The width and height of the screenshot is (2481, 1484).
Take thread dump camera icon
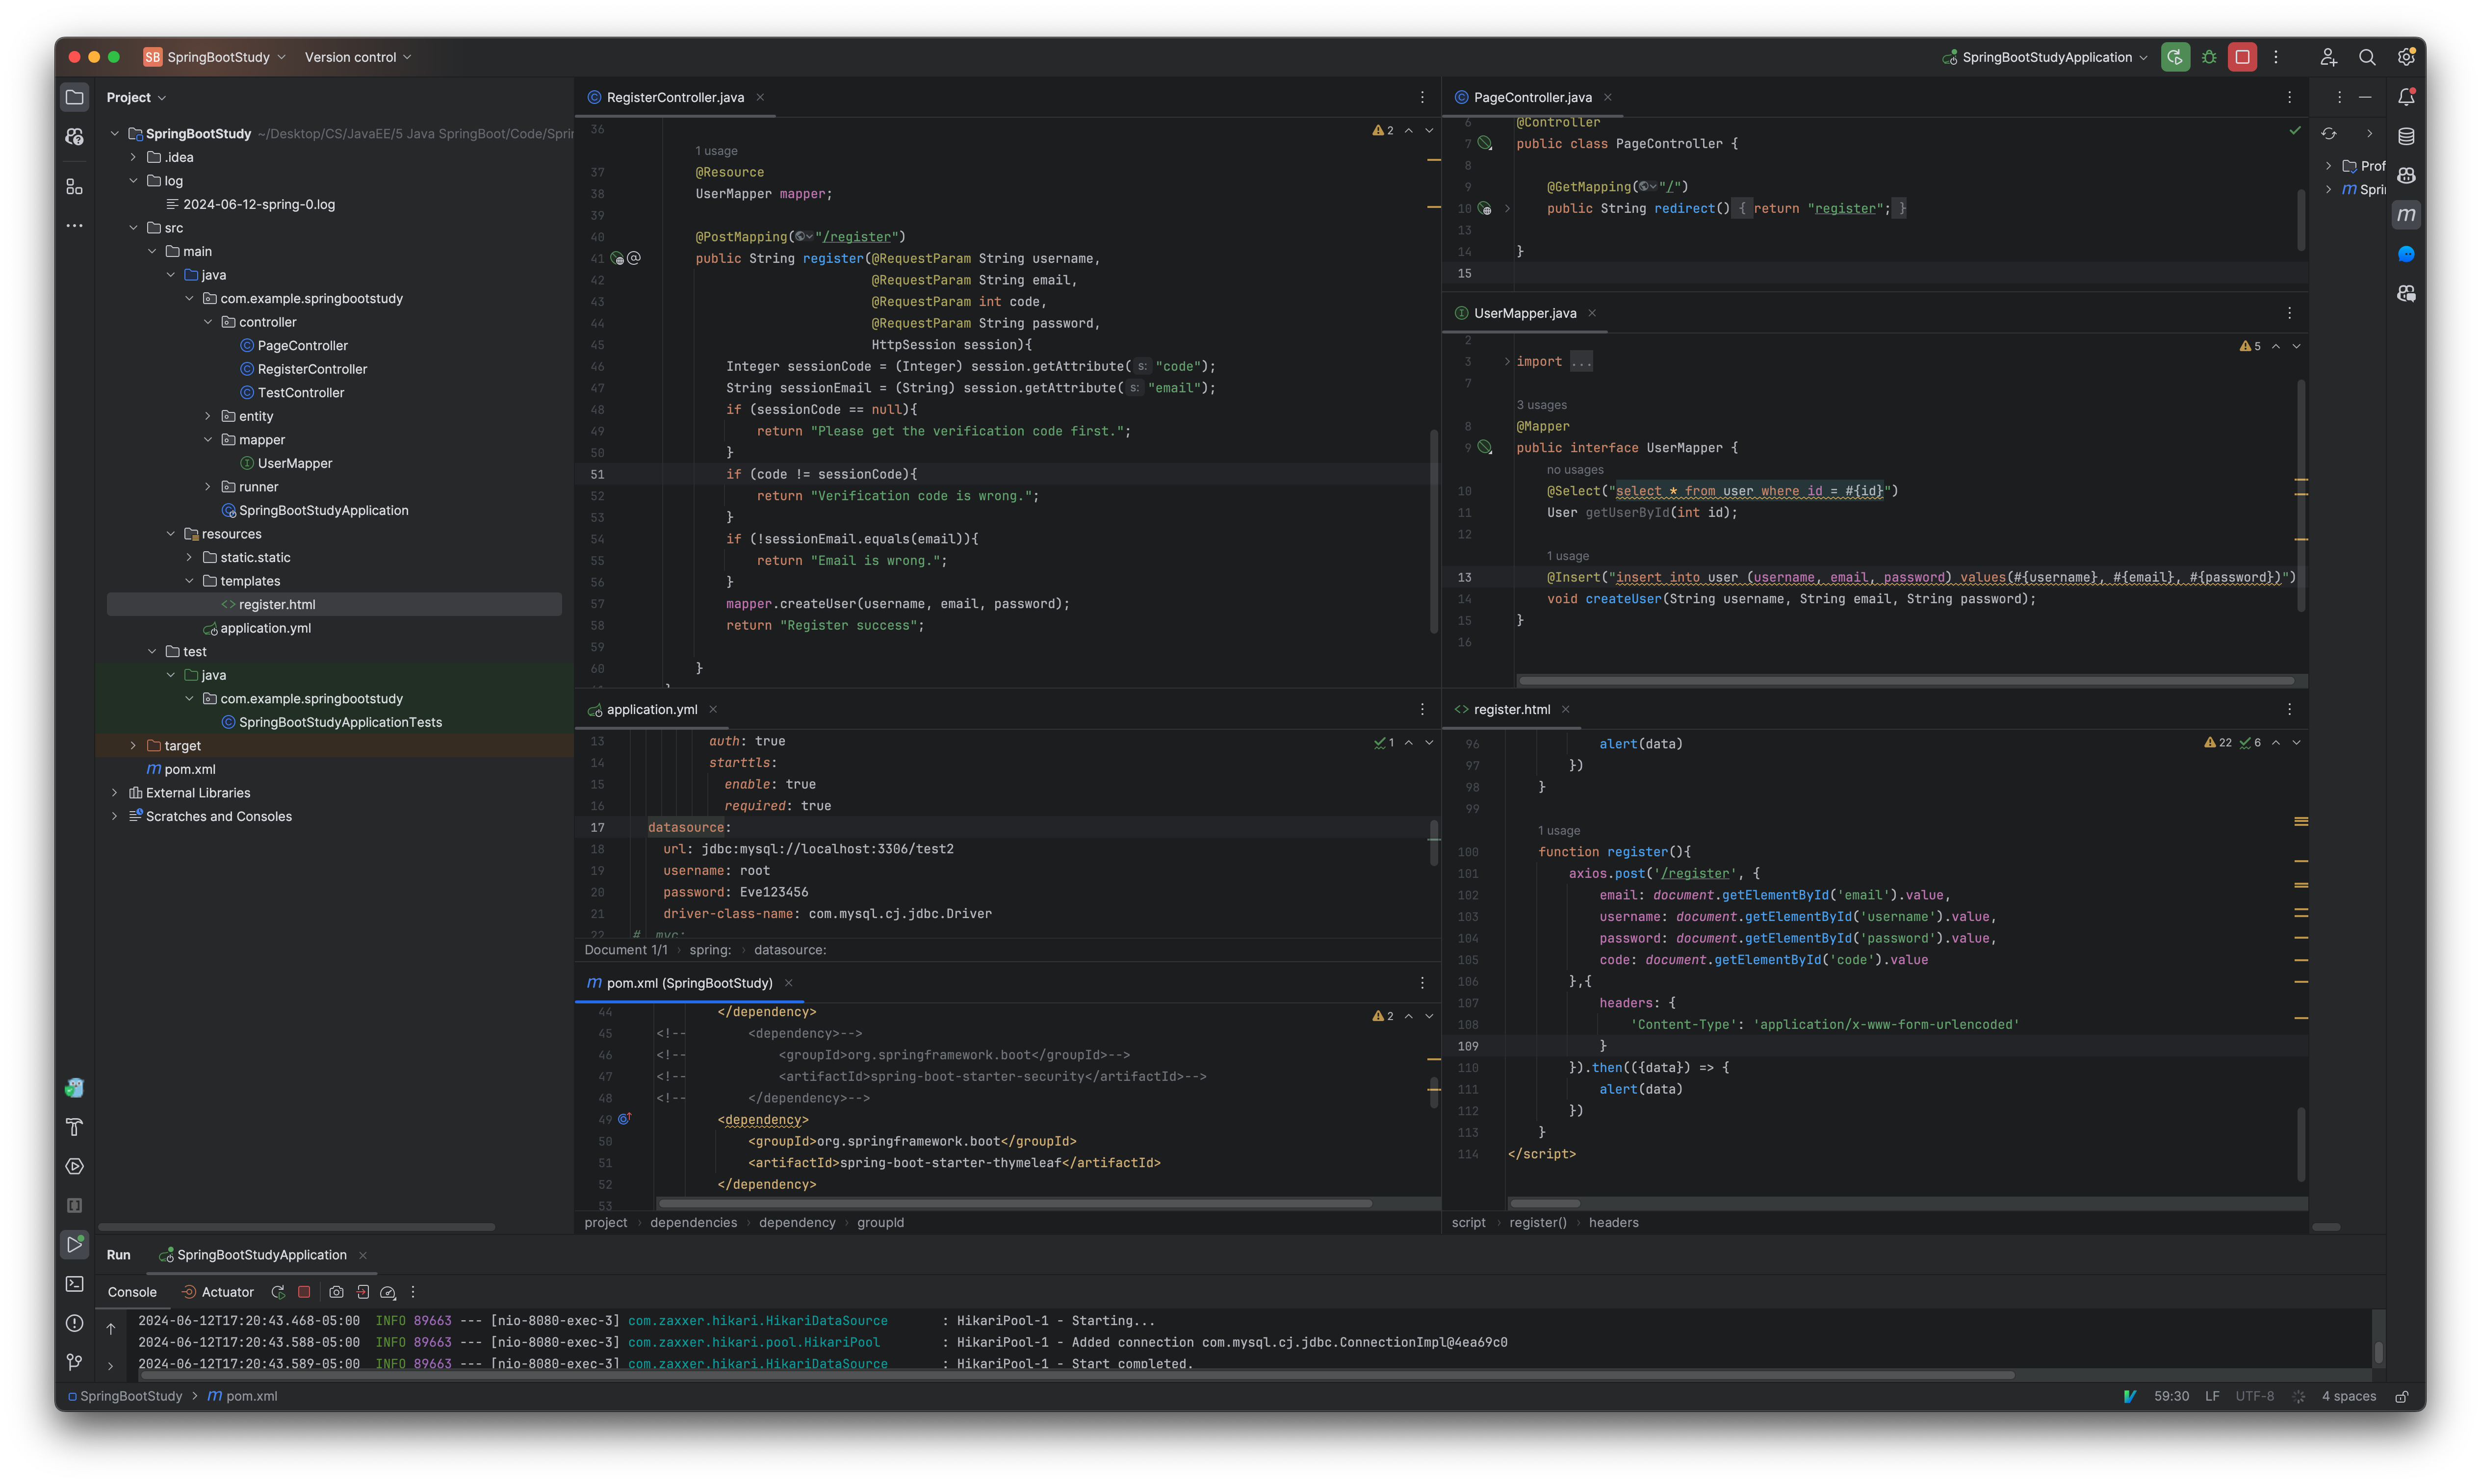pos(336,1292)
